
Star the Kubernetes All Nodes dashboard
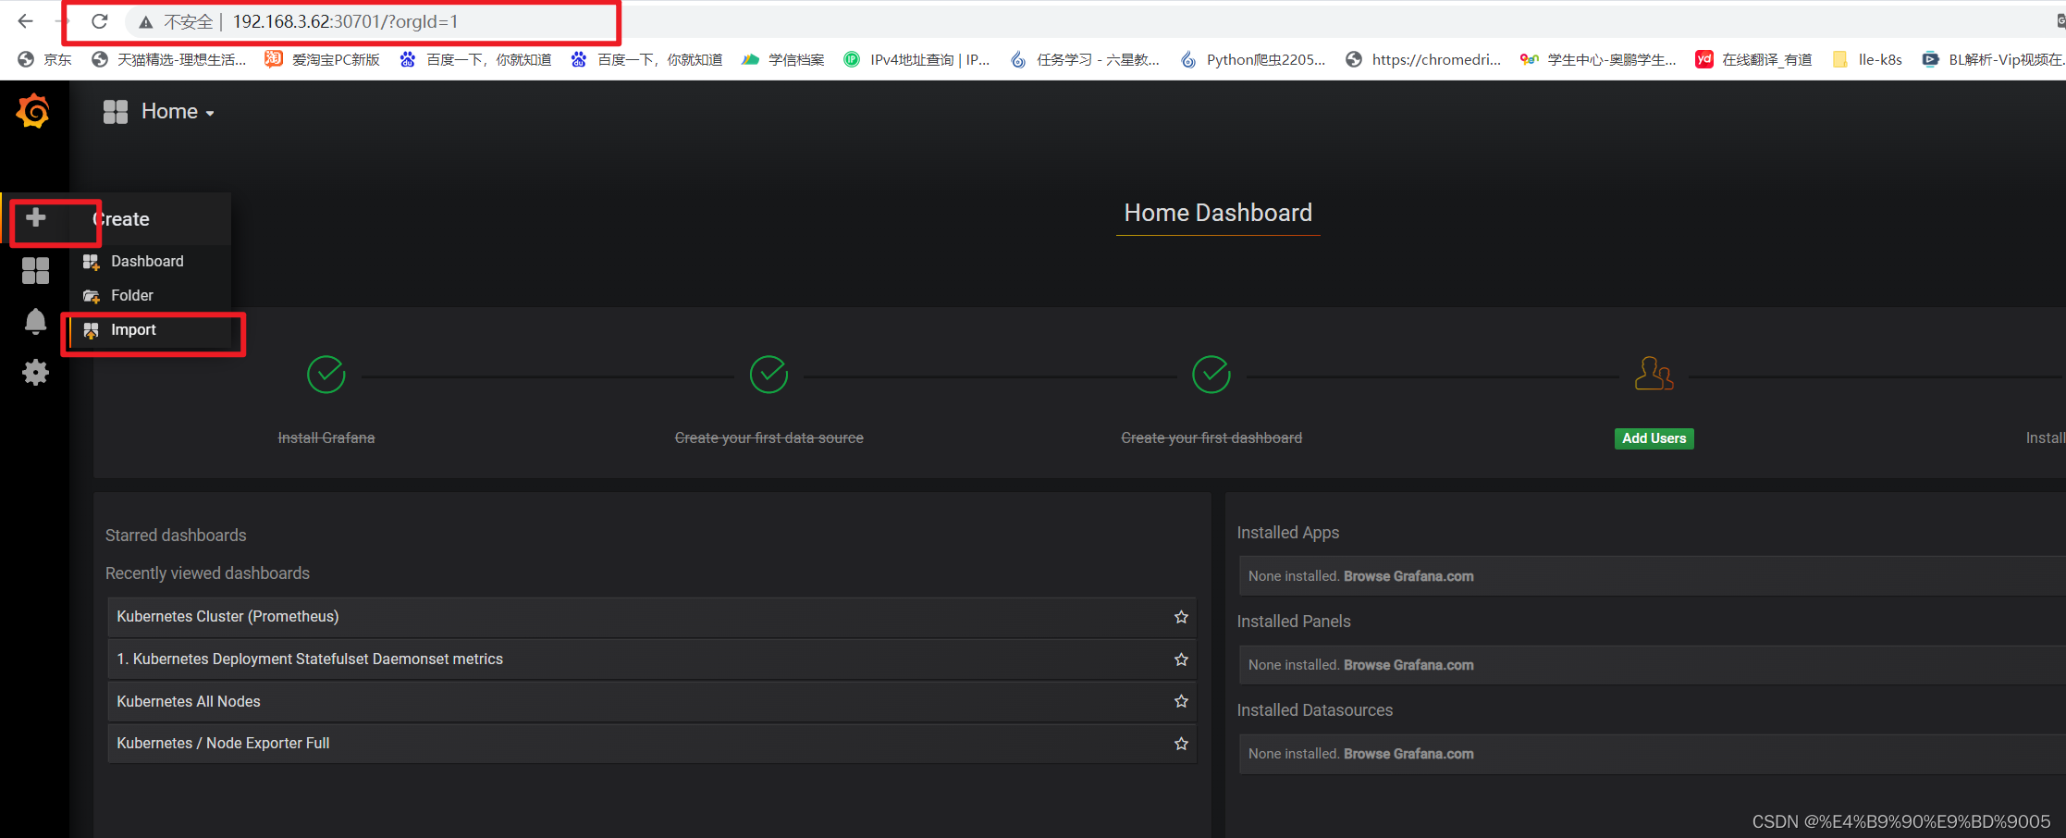pos(1181,701)
